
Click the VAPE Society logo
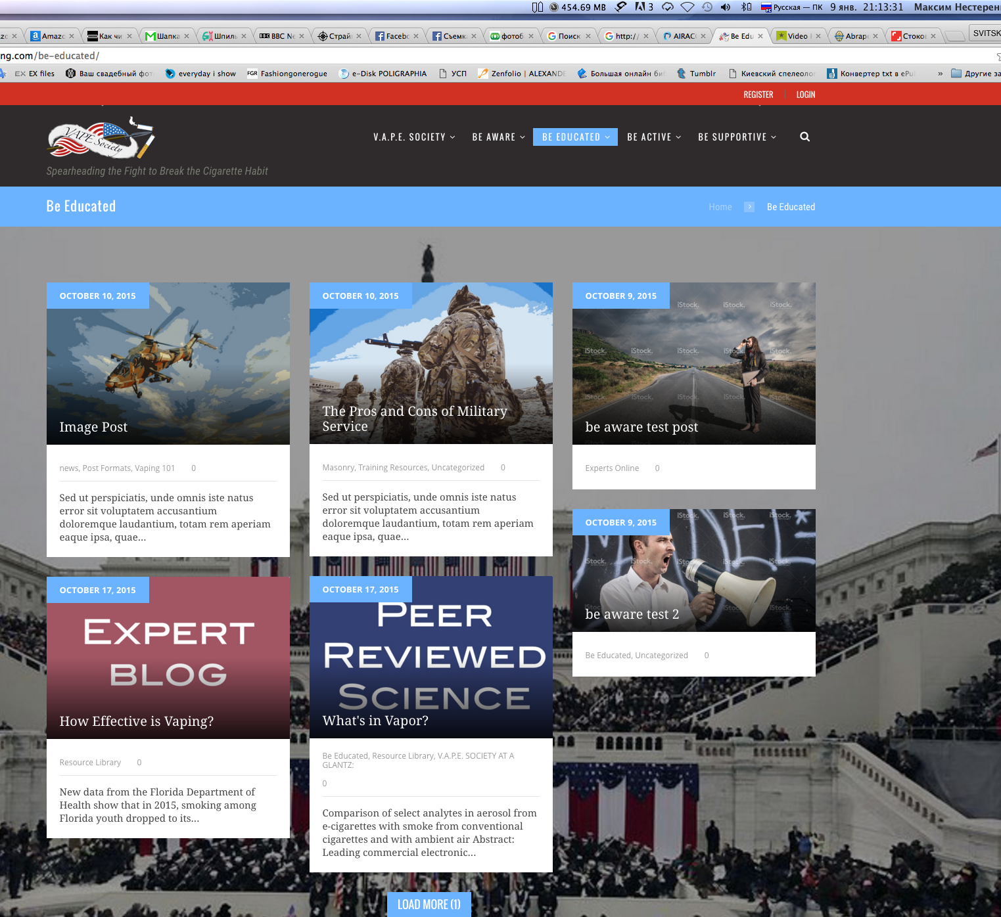pyautogui.click(x=101, y=138)
